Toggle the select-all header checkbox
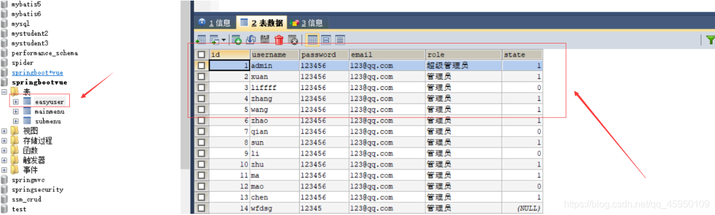 coord(201,55)
